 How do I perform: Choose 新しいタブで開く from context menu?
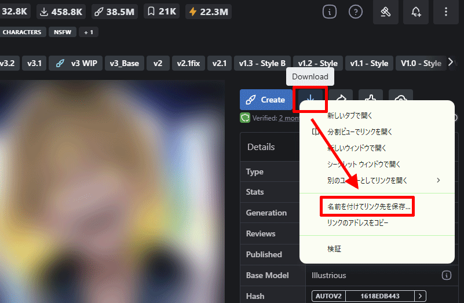click(x=377, y=115)
